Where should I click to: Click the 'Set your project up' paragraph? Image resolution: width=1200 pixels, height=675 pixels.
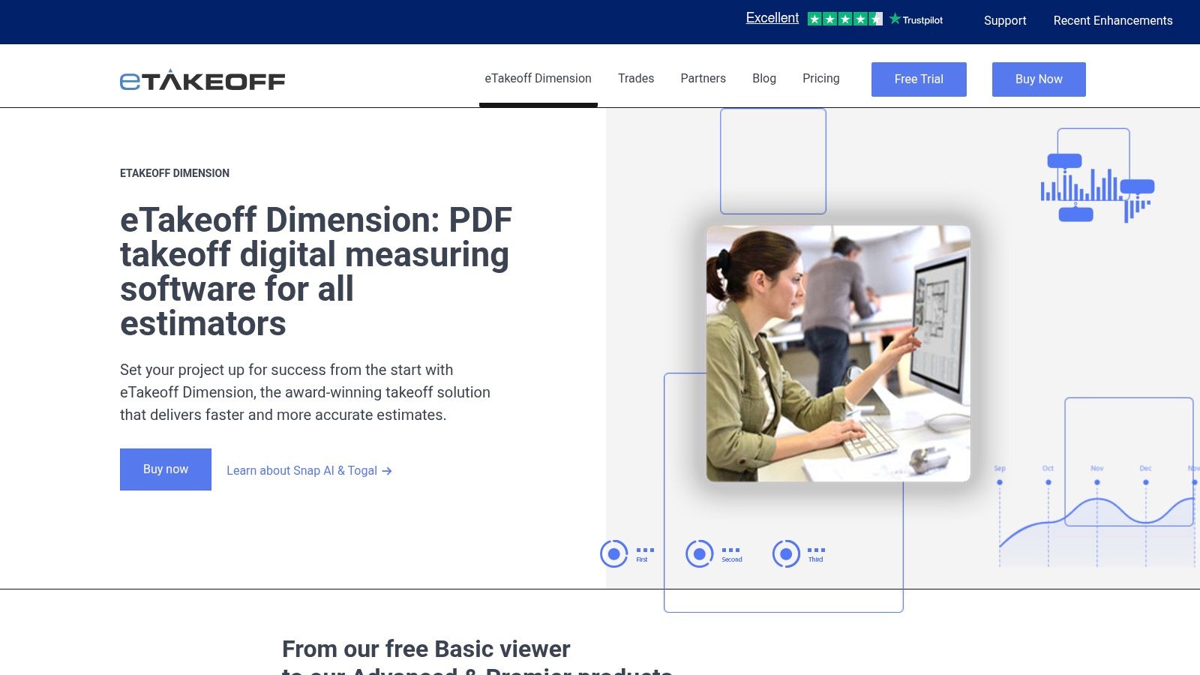tap(305, 392)
